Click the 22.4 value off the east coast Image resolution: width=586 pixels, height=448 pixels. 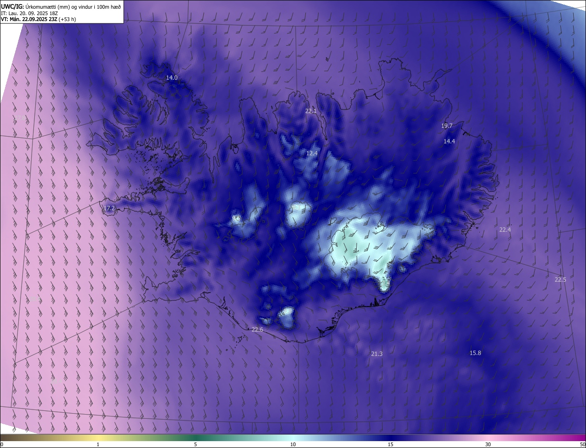pos(505,230)
